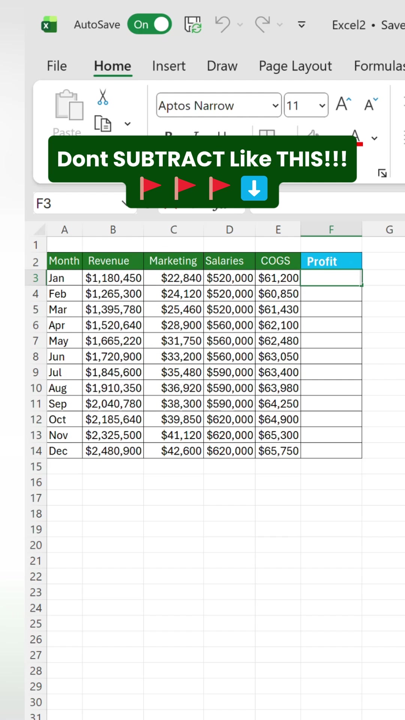Open the File menu

coord(57,66)
